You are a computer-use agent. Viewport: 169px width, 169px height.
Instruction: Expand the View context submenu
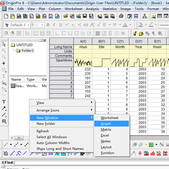point(62,103)
